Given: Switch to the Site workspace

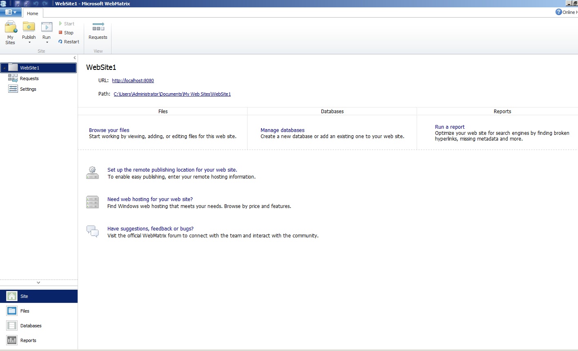Looking at the screenshot, I should 39,296.
